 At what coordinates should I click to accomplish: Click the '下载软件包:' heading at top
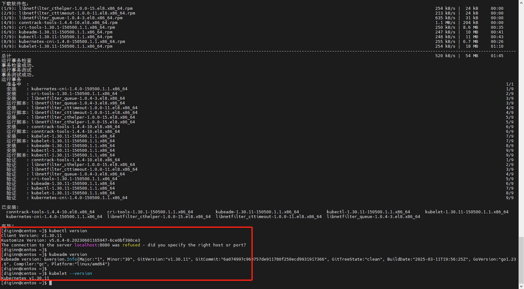tap(15, 4)
